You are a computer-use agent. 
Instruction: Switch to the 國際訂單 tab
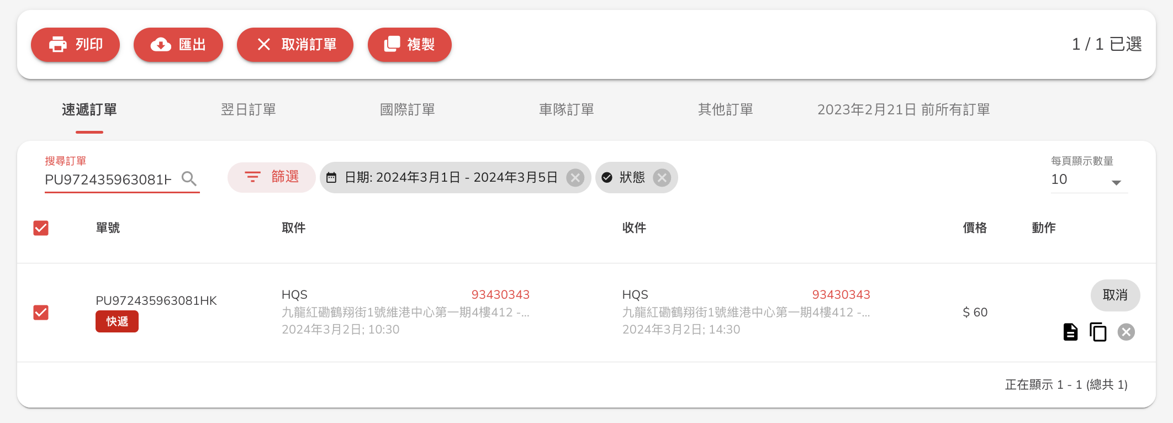click(408, 110)
